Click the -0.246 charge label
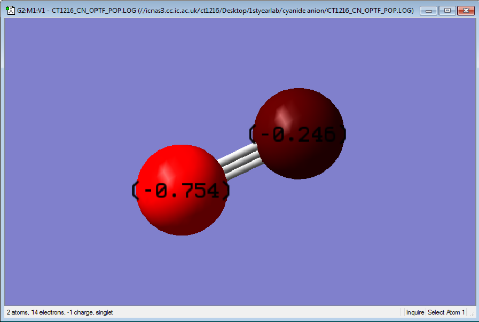Screen dimensions: 479x322 tap(298, 134)
